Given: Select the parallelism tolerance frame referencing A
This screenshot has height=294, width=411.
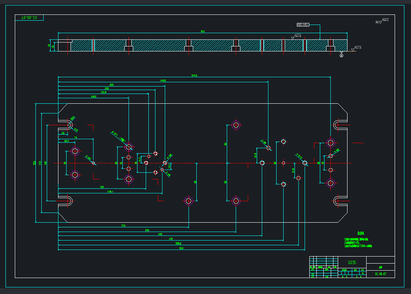Looking at the screenshot, I should click(303, 25).
